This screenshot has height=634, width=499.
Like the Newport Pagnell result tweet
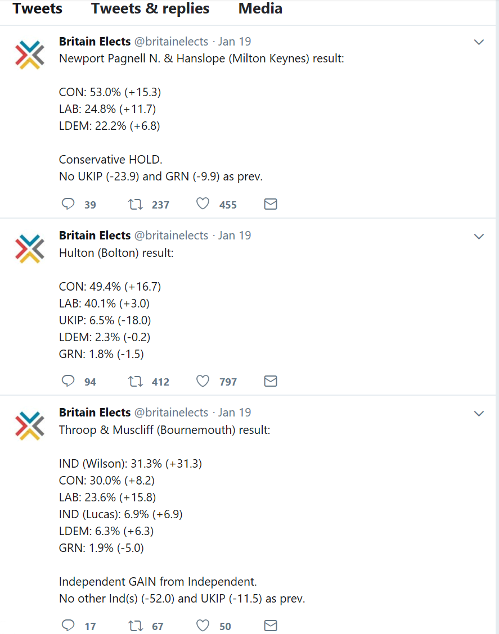[203, 203]
